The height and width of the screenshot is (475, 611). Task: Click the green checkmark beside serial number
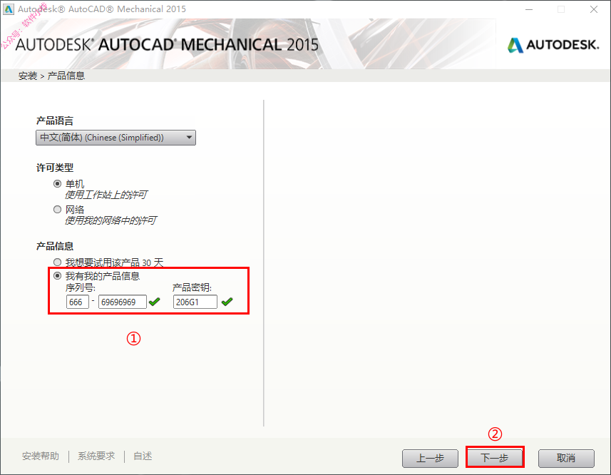pyautogui.click(x=154, y=302)
